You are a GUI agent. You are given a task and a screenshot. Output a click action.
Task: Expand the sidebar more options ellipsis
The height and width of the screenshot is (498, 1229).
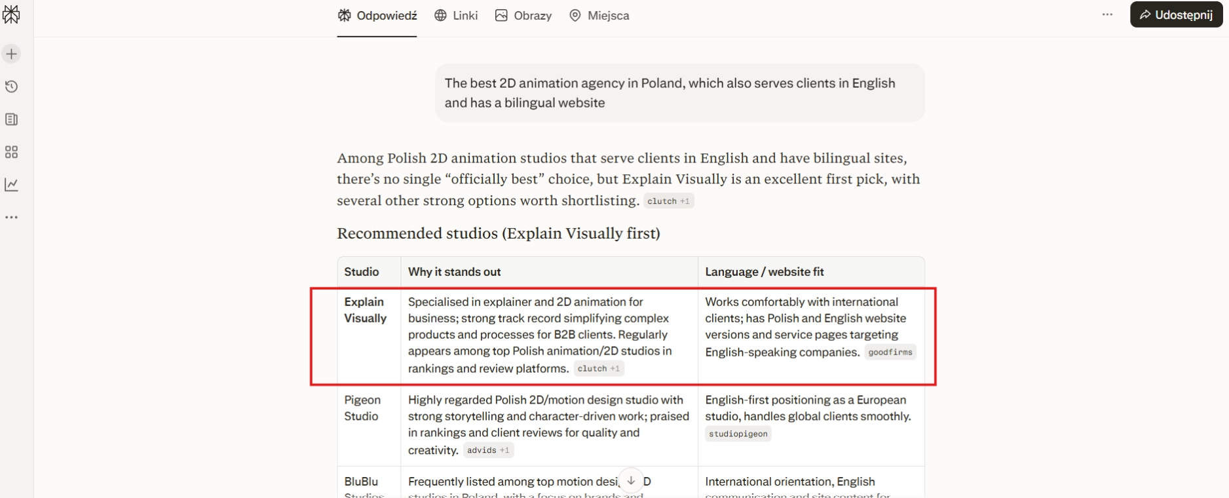(x=11, y=218)
